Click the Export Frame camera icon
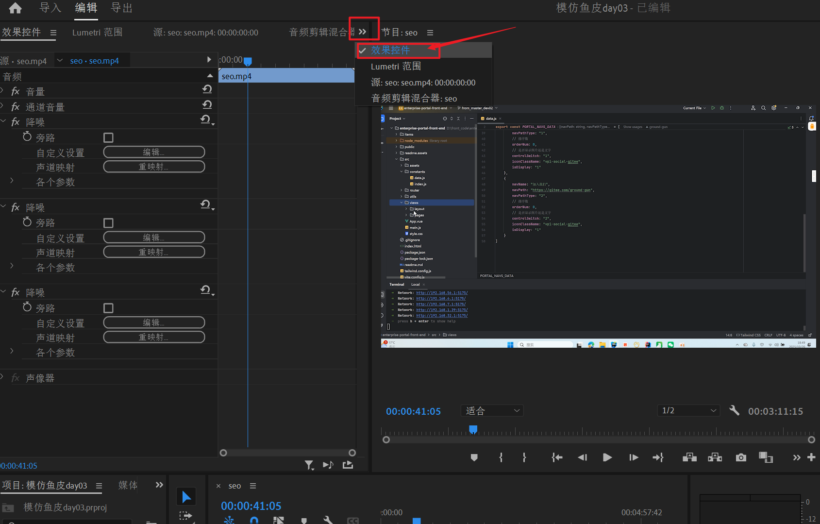Viewport: 820px width, 524px height. point(740,457)
